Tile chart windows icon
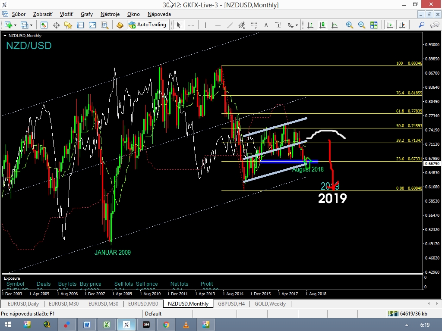 pos(374,25)
